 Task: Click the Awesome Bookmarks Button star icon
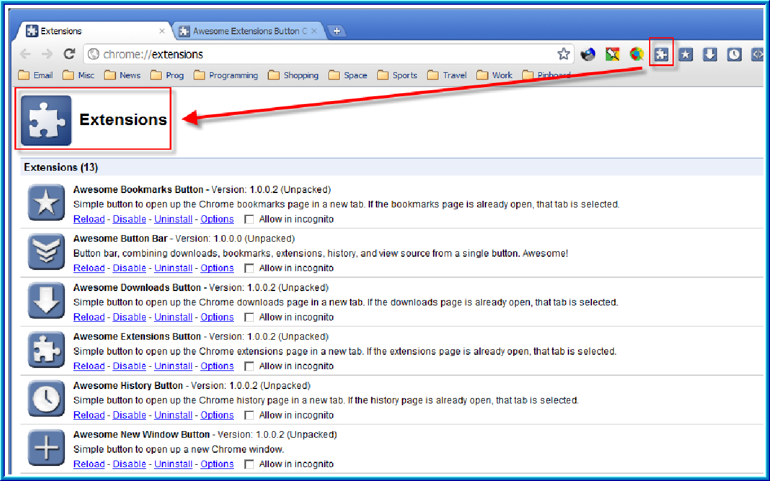46,203
